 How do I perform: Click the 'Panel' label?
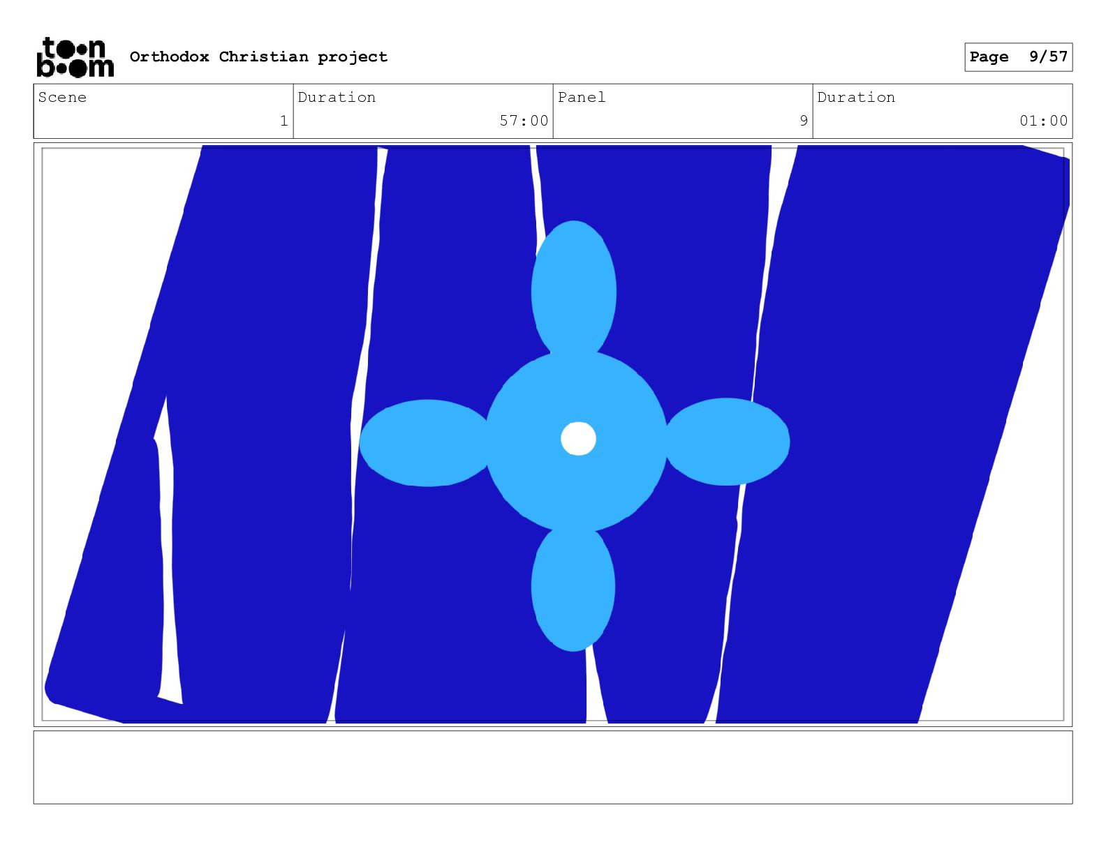click(582, 97)
